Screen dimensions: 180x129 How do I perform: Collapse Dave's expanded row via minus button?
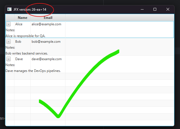8,59
